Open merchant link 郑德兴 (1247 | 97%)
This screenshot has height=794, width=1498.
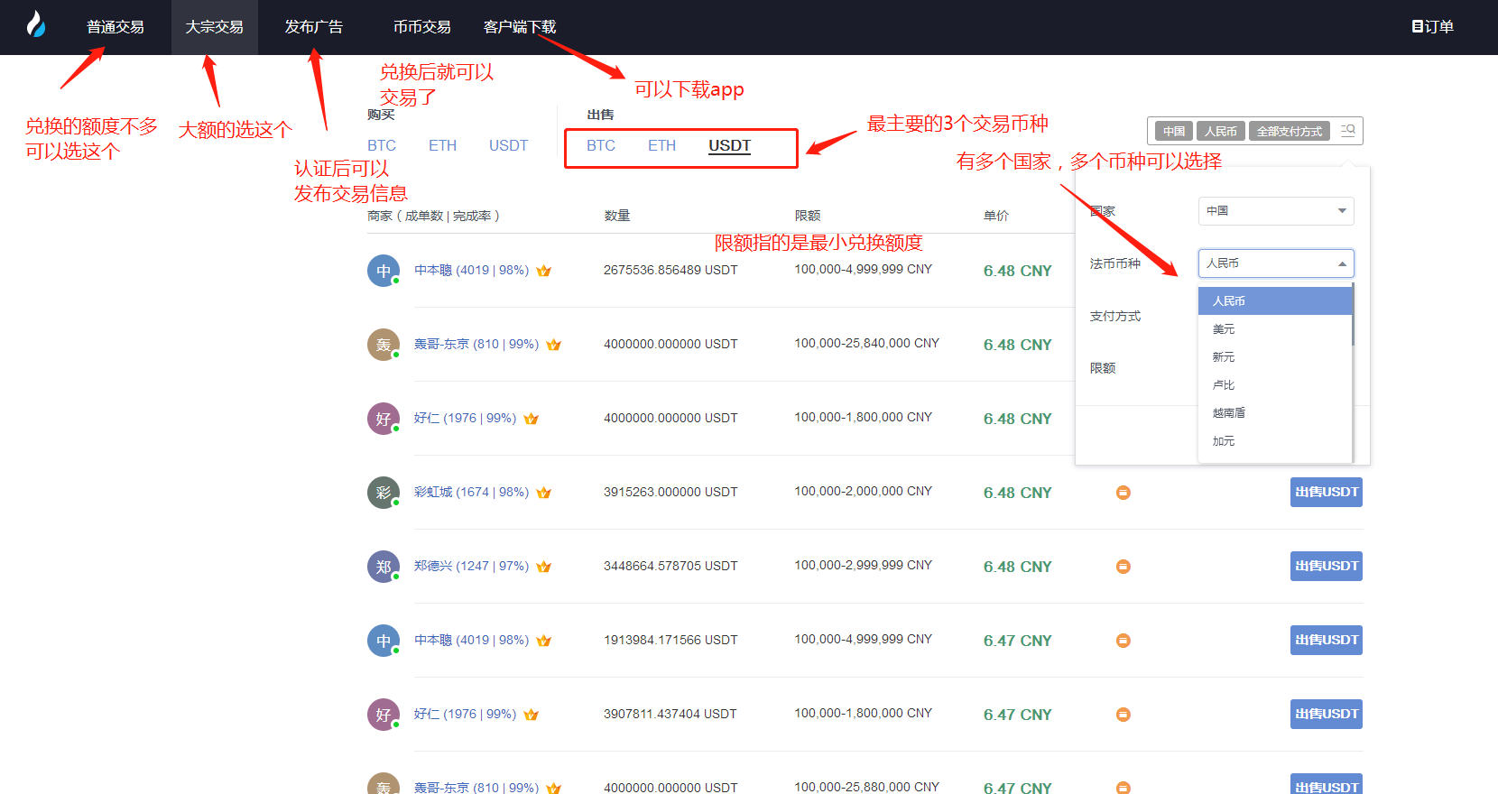tap(471, 567)
